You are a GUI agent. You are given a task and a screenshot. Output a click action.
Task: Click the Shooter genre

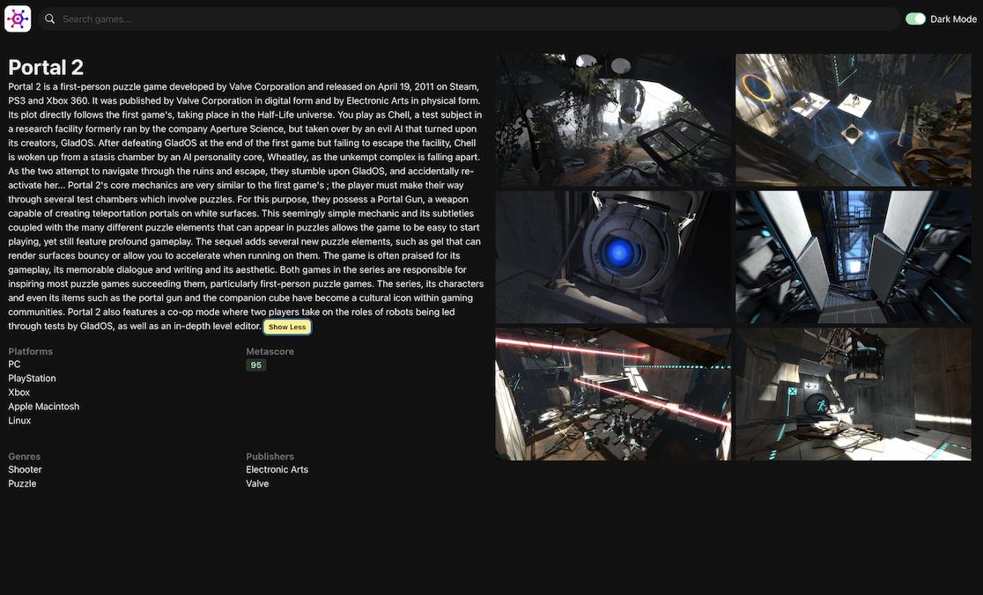point(25,469)
